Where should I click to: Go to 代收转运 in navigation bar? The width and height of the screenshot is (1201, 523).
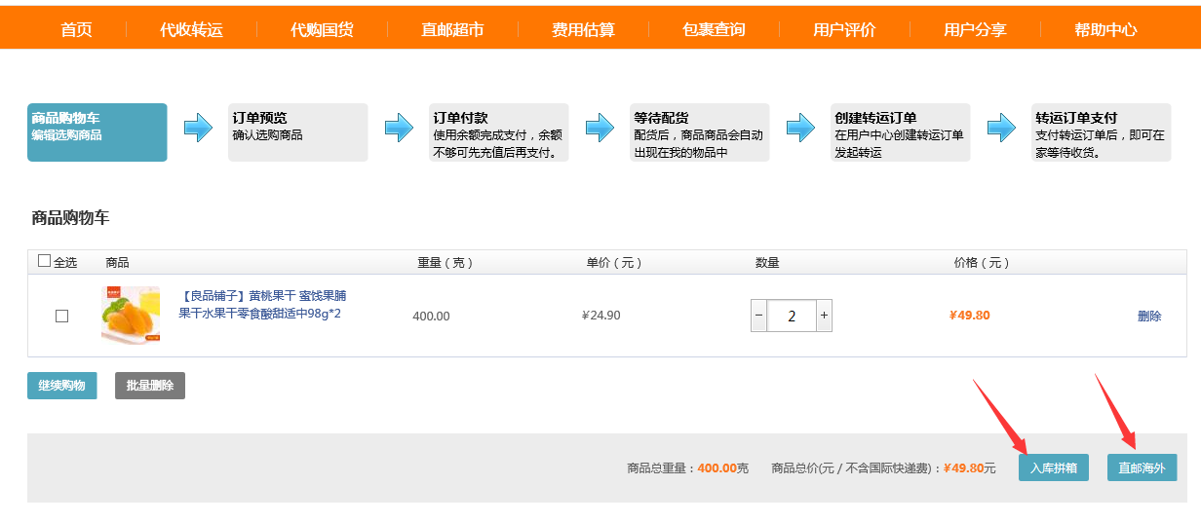pos(191,29)
